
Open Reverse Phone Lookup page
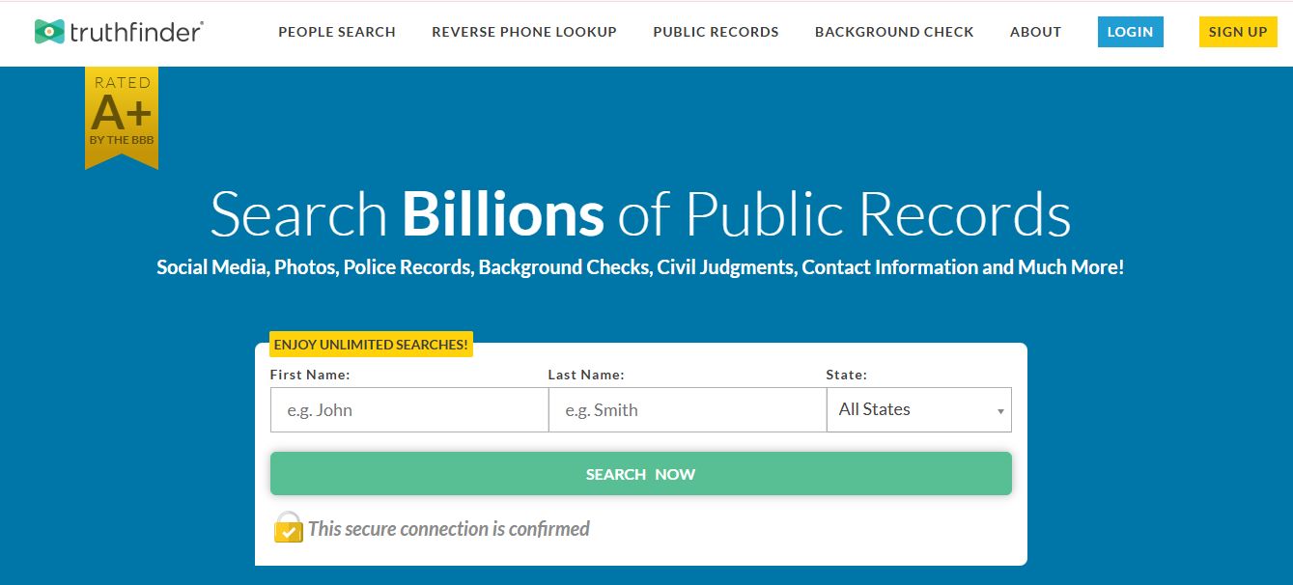(x=524, y=32)
